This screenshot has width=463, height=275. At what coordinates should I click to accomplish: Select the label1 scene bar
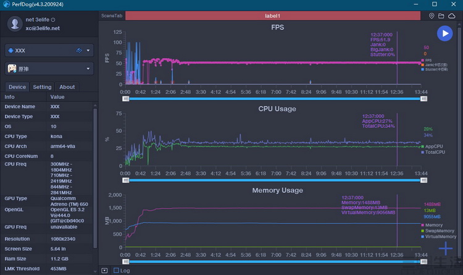coord(272,15)
